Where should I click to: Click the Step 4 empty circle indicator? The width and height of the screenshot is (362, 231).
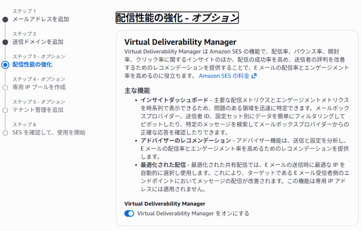coord(5,87)
